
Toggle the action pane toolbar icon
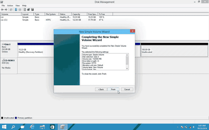point(20,10)
